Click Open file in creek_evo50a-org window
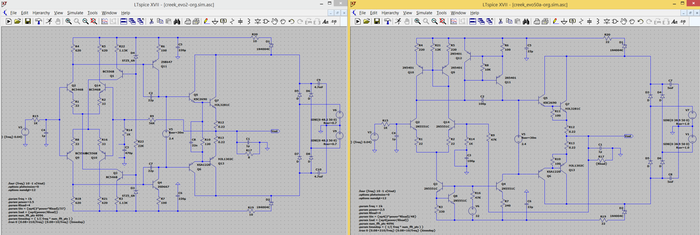This screenshot has height=235, width=700. click(x=366, y=21)
